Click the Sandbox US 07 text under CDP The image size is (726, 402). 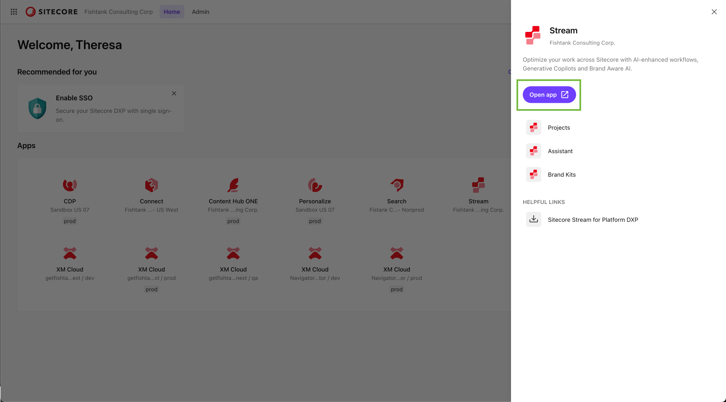[x=70, y=210]
